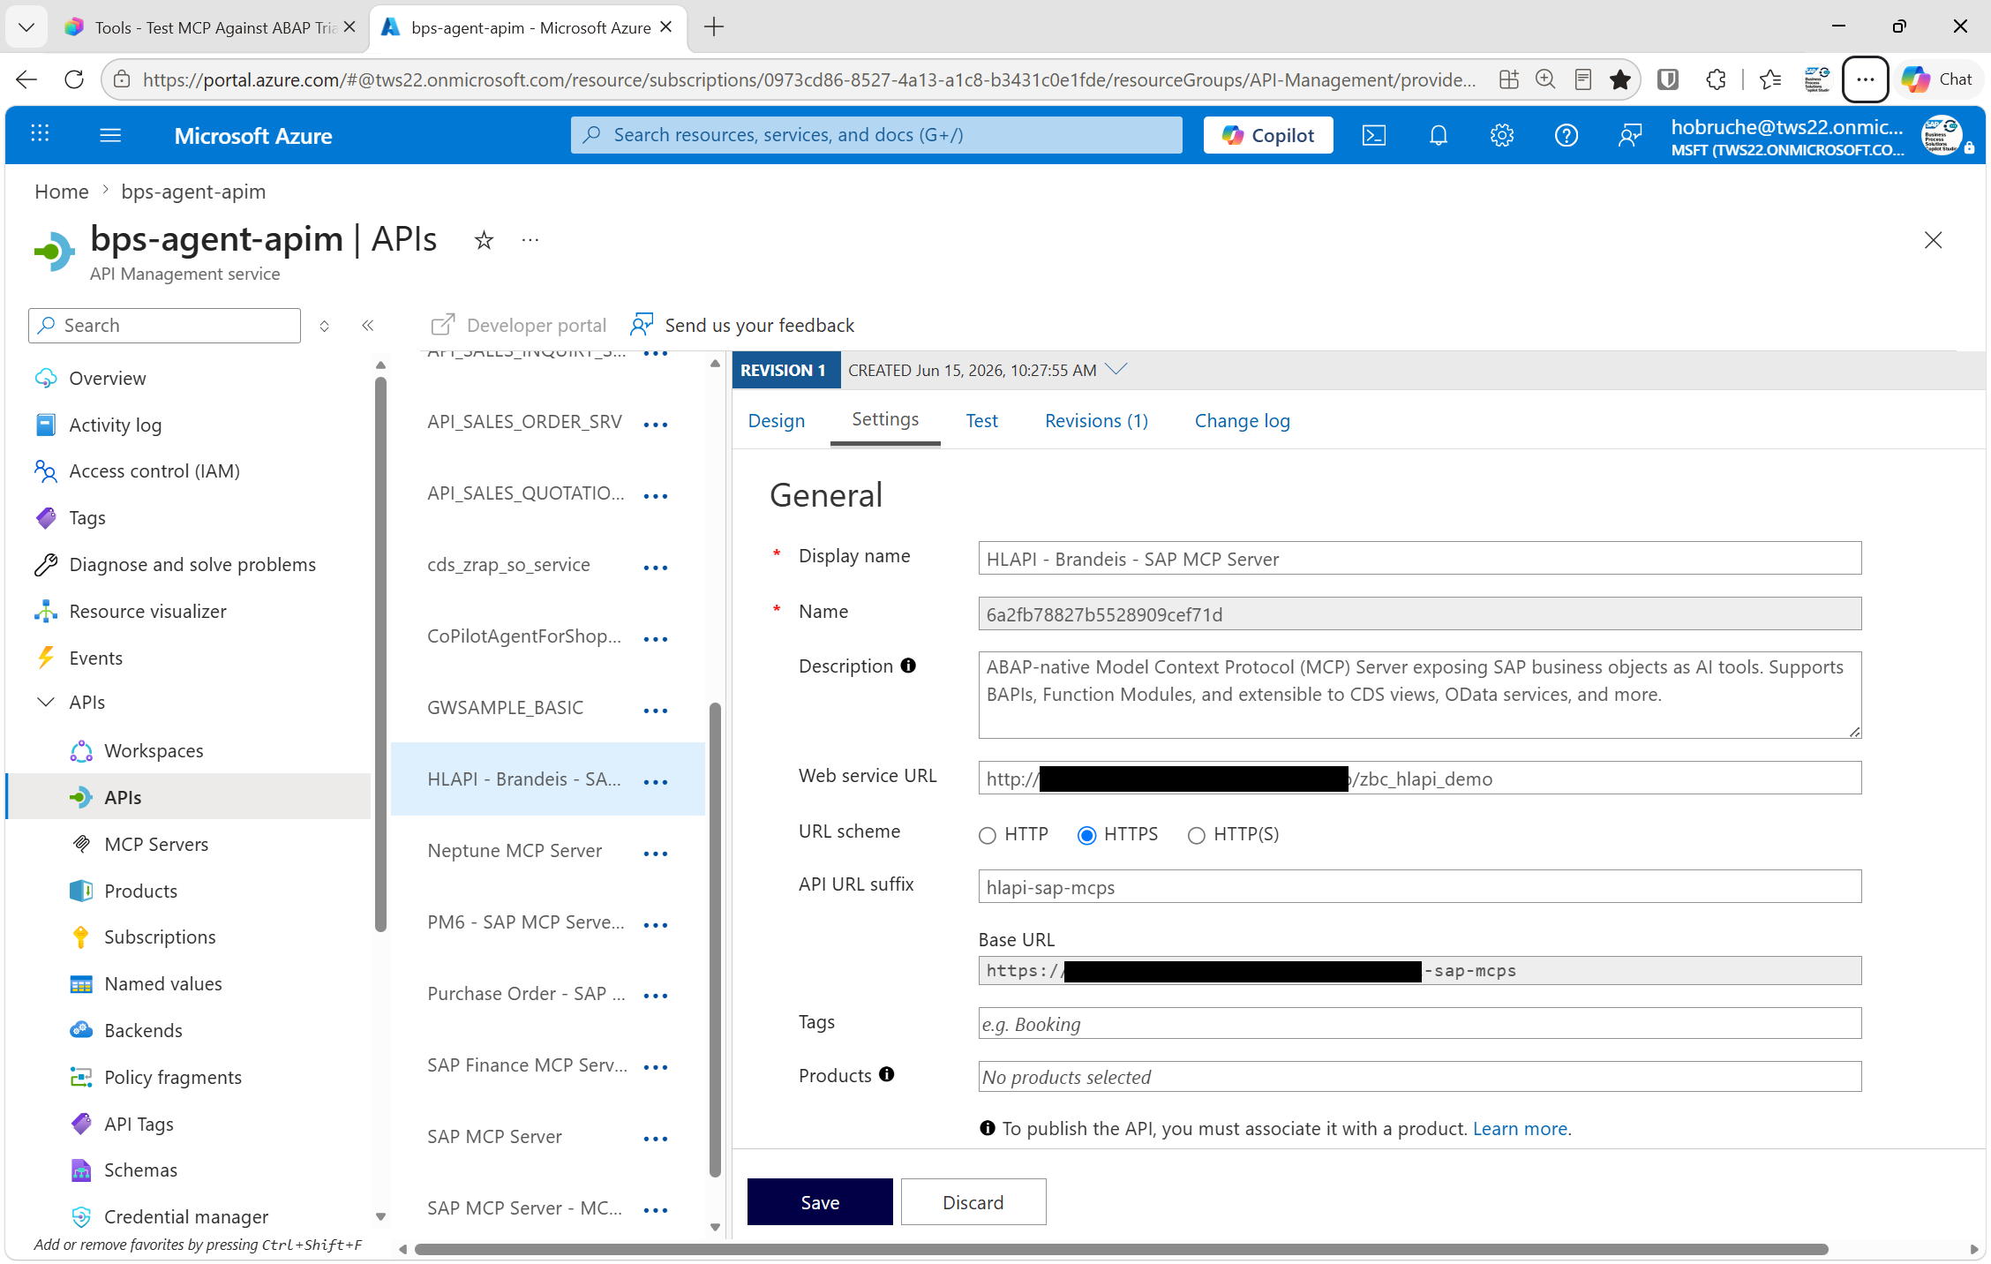This screenshot has height=1264, width=1991.
Task: Select the HTTP URL scheme radio
Action: [x=988, y=835]
